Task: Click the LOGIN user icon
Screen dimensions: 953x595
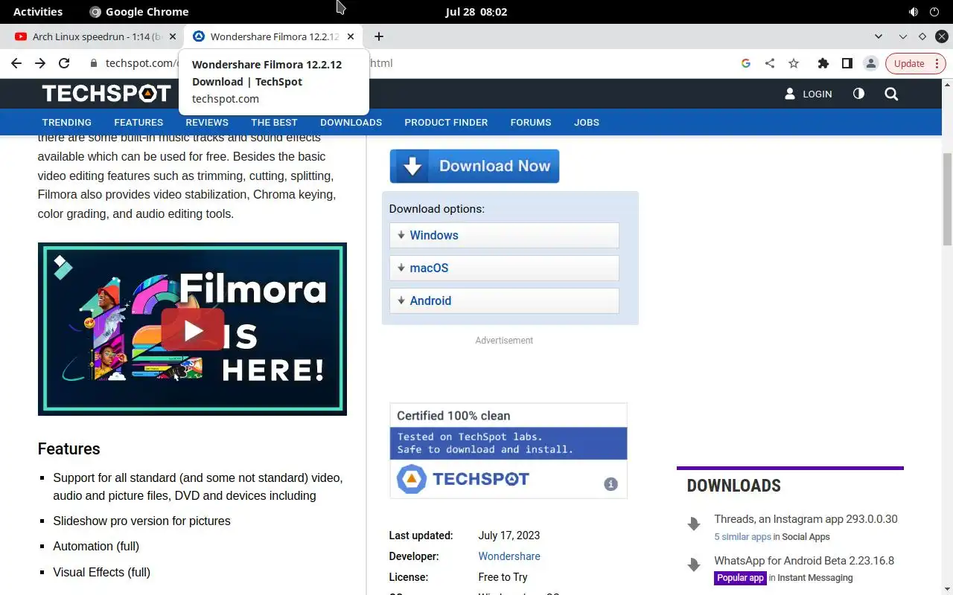Action: click(790, 94)
